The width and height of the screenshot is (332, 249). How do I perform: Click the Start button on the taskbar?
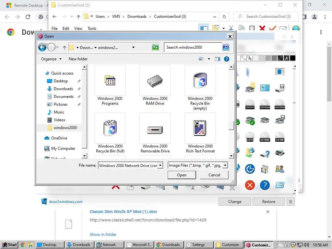(x=9, y=245)
